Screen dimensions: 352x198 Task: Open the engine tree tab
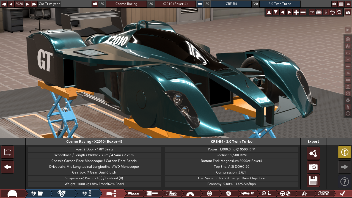[x=87, y=194]
